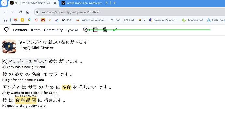Screen dimensions: 225x125
Task: Select the highlighted word 夕食
Action: pyautogui.click(x=67, y=87)
